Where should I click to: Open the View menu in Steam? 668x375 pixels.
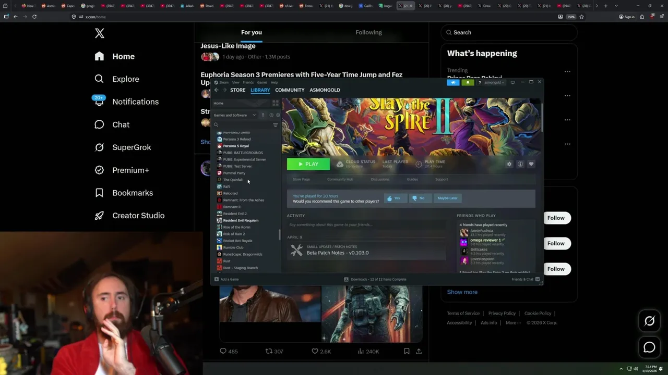pos(236,82)
